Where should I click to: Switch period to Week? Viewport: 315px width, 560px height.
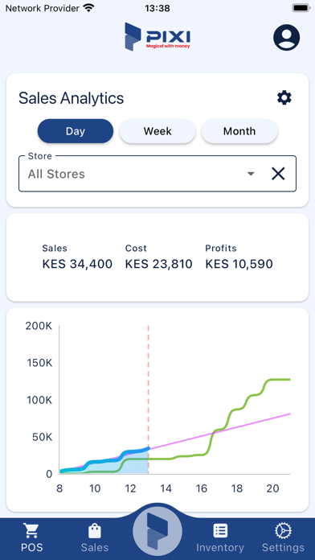(157, 131)
